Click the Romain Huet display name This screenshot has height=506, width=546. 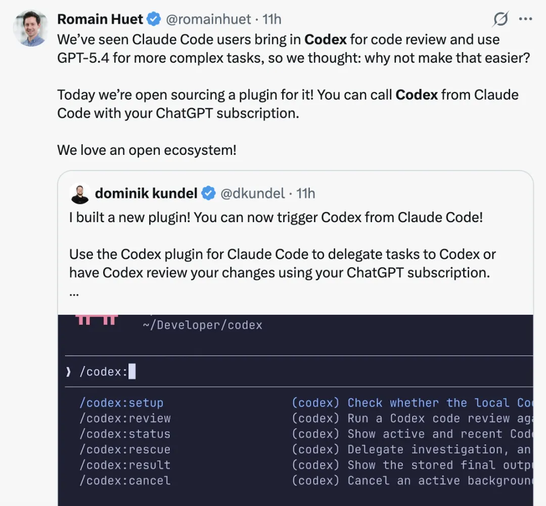[100, 19]
